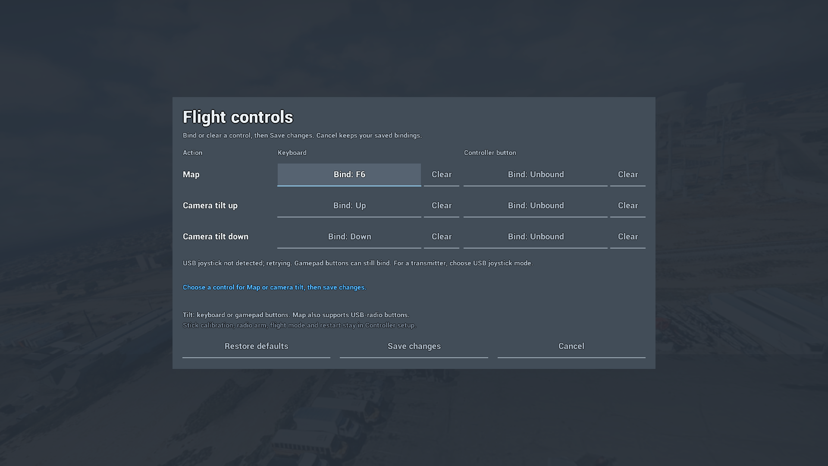Click Restore defaults button
The height and width of the screenshot is (466, 828).
(256, 346)
